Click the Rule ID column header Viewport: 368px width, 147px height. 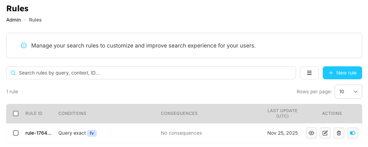[34, 113]
